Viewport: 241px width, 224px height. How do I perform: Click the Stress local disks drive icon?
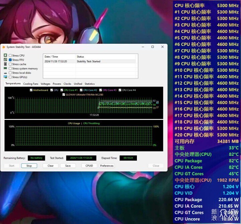coord(5,73)
